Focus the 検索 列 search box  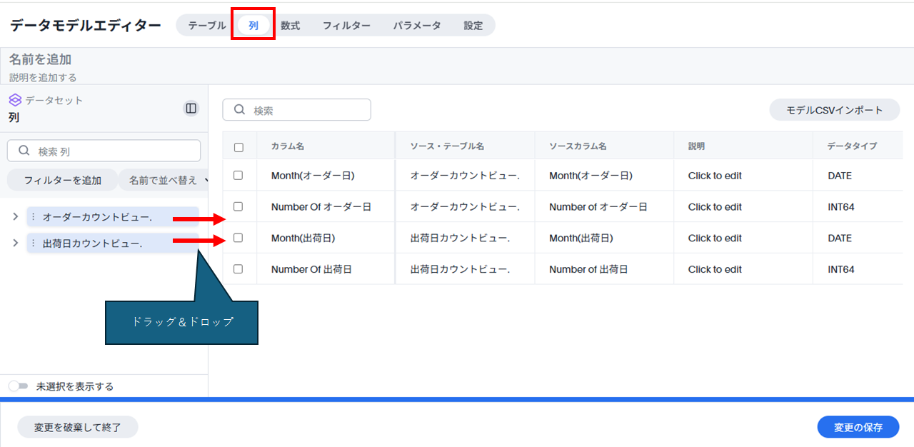(104, 151)
